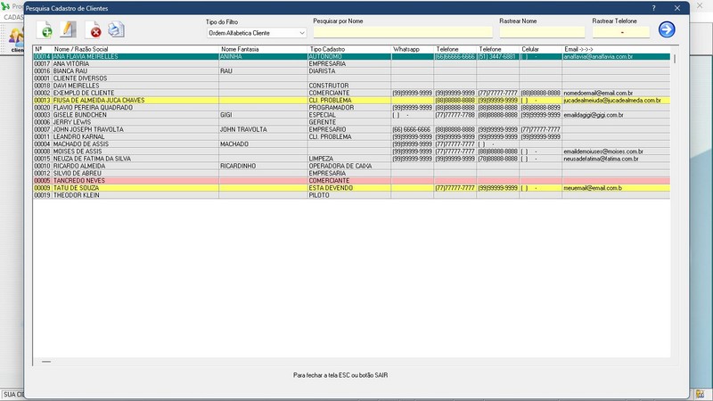Image resolution: width=713 pixels, height=401 pixels.
Task: Click the print client list icon
Action: click(x=117, y=30)
